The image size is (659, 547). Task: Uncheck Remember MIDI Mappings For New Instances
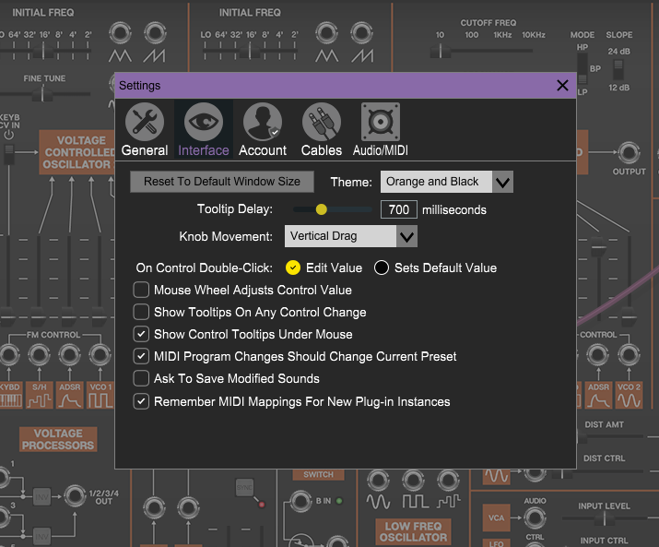[141, 401]
